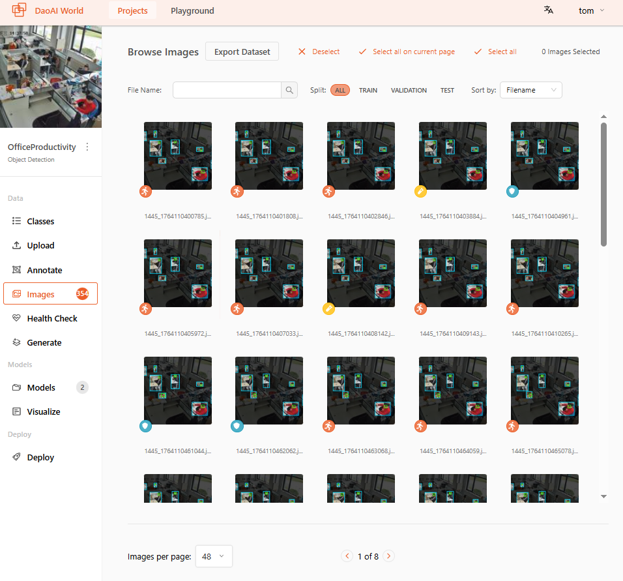623x581 pixels.
Task: Click blue heart badge on 1445_1764110404961 image
Action: [x=513, y=191]
